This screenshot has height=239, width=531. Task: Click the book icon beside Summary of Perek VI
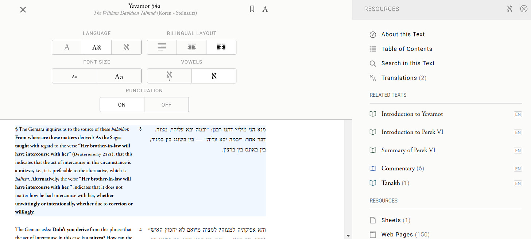click(373, 150)
